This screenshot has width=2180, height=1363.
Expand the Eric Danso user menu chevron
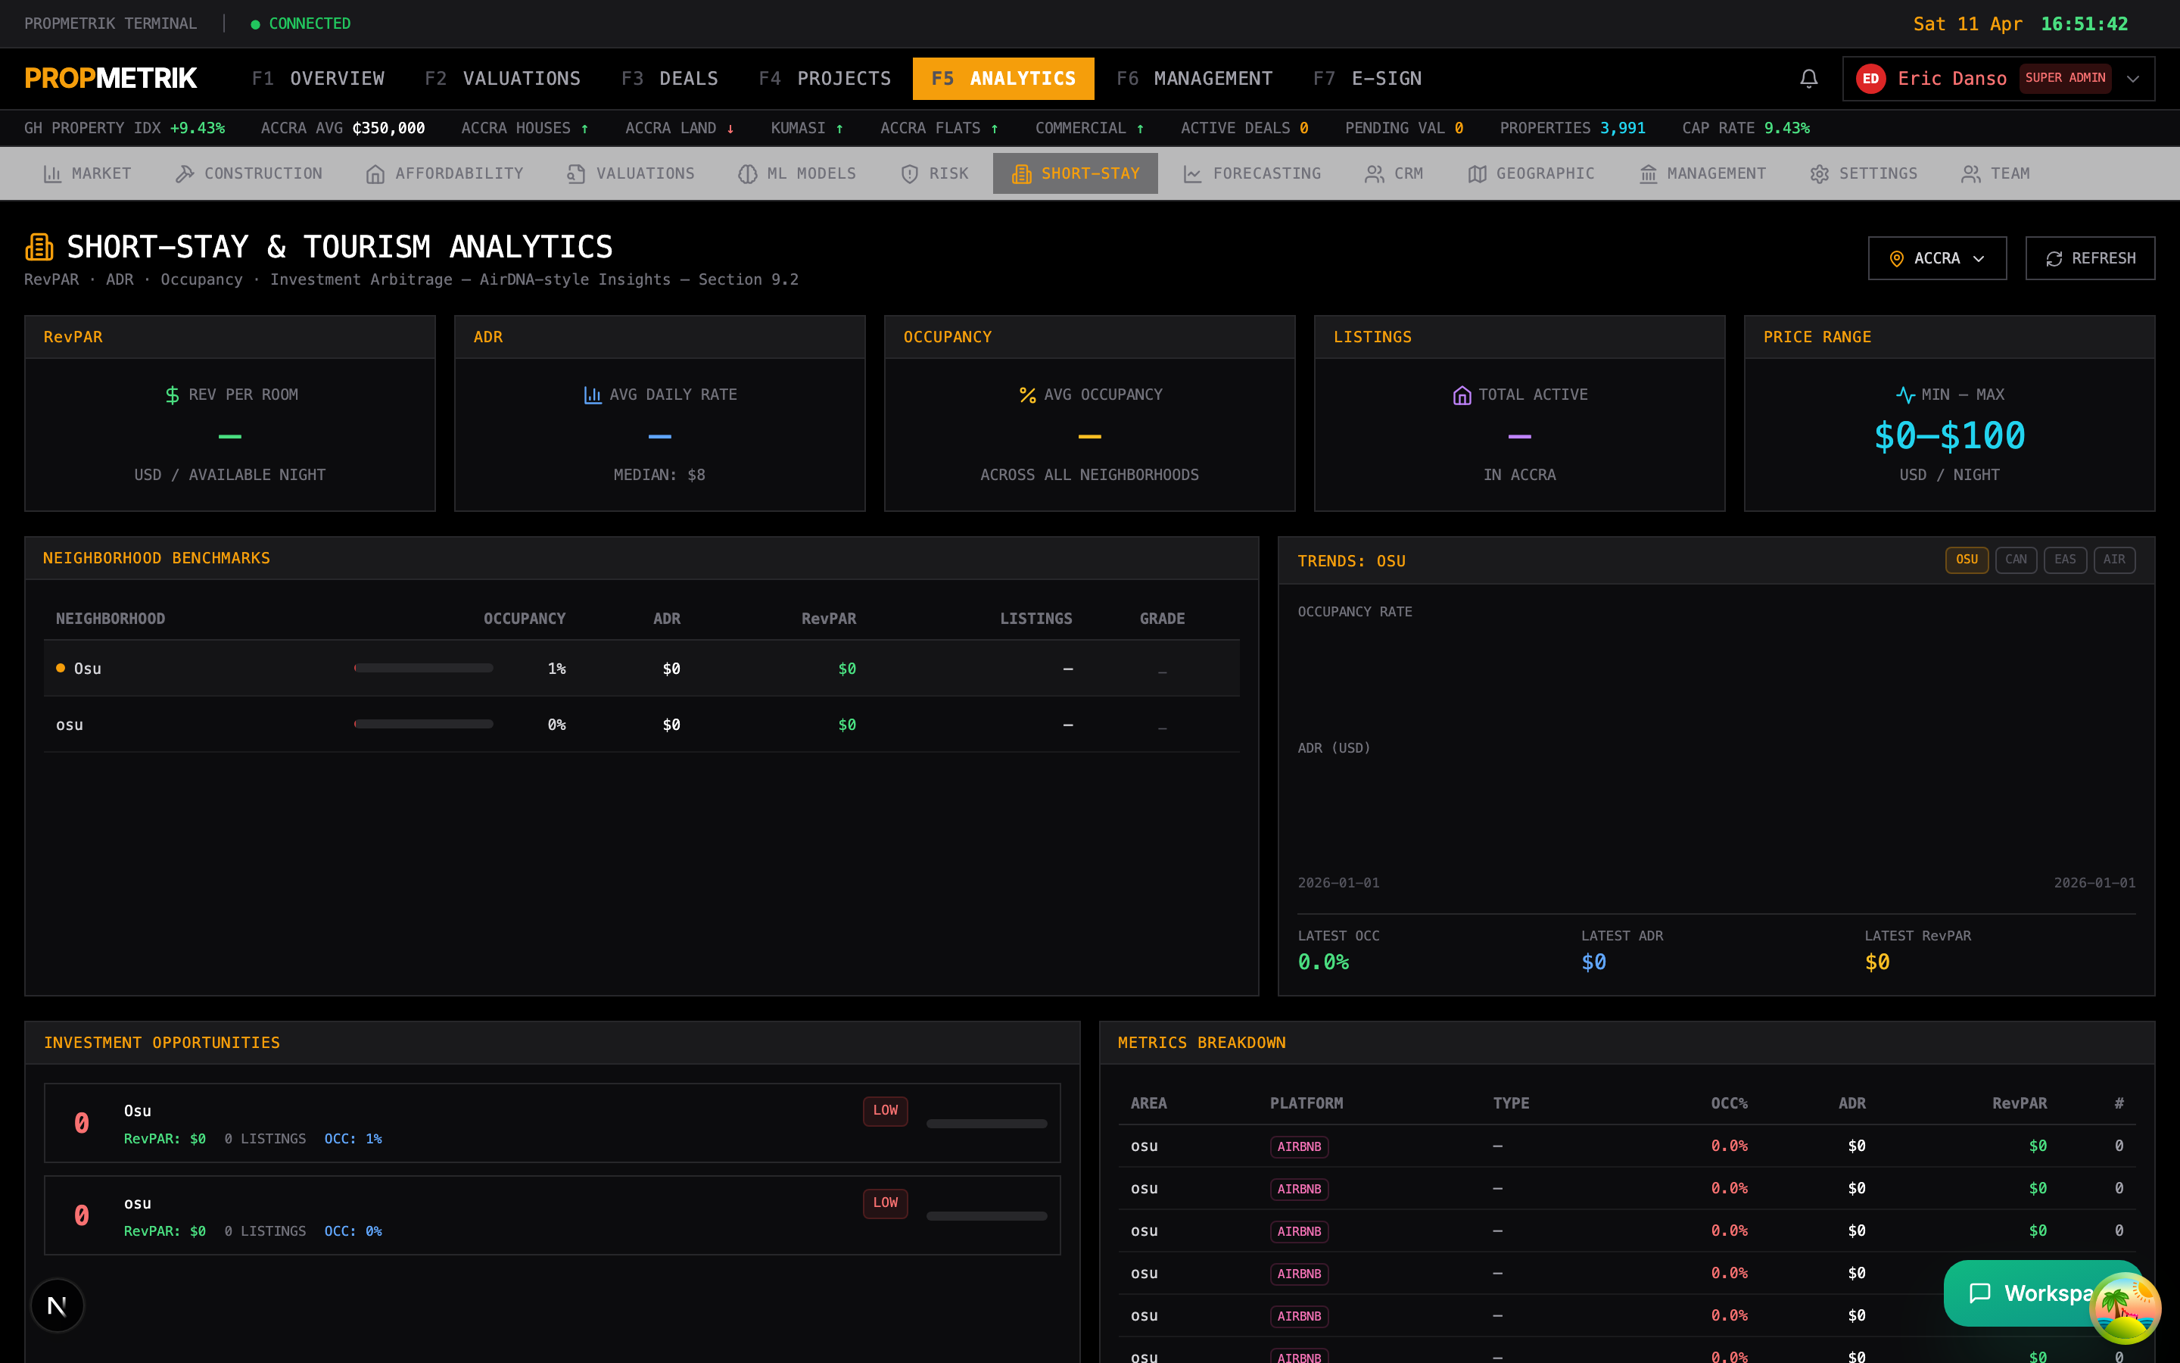(2132, 79)
